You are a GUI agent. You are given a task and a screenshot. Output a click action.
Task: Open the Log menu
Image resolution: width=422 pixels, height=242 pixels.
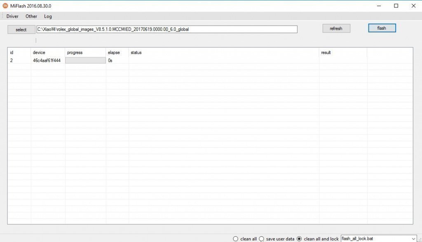(48, 16)
